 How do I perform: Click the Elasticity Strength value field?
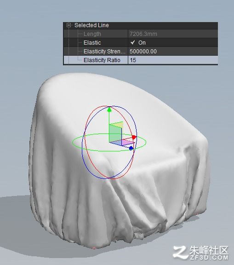(173, 52)
